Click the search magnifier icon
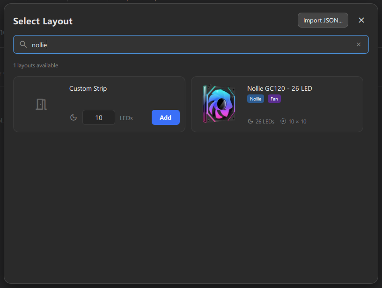Image resolution: width=382 pixels, height=288 pixels. [x=23, y=44]
